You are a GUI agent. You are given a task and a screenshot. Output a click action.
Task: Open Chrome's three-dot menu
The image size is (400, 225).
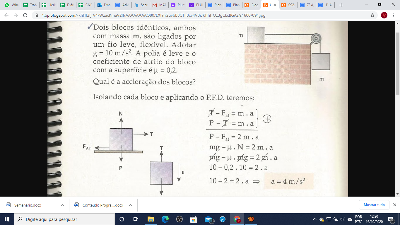tap(394, 15)
